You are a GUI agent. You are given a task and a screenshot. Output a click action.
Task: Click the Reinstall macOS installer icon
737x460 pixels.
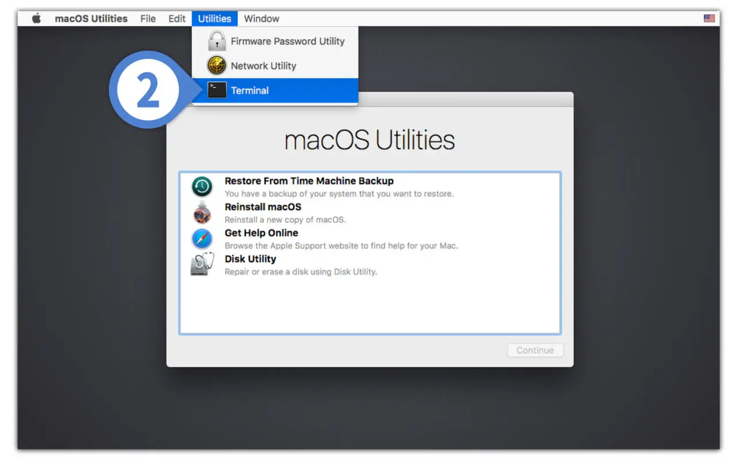coord(202,212)
